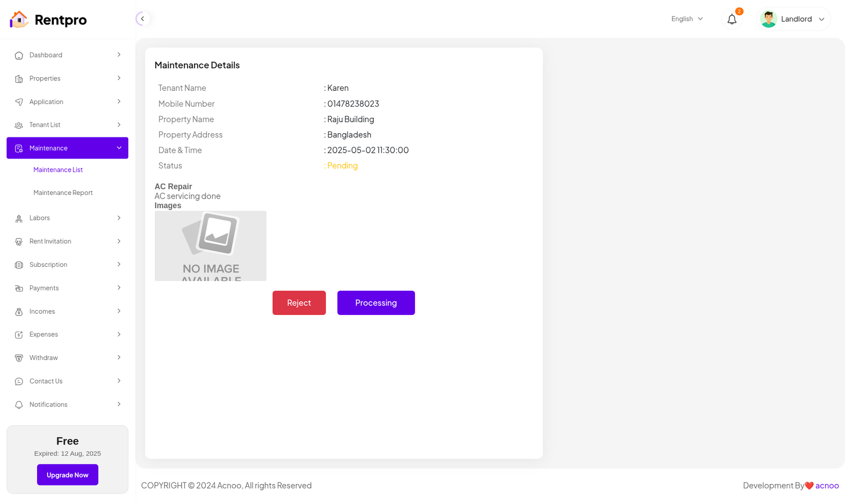Viewport: 845px width, 502px height.
Task: Click the Landlord profile avatar
Action: 768,19
